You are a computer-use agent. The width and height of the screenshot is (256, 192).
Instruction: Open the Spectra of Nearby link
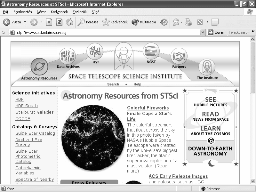pos(35,180)
